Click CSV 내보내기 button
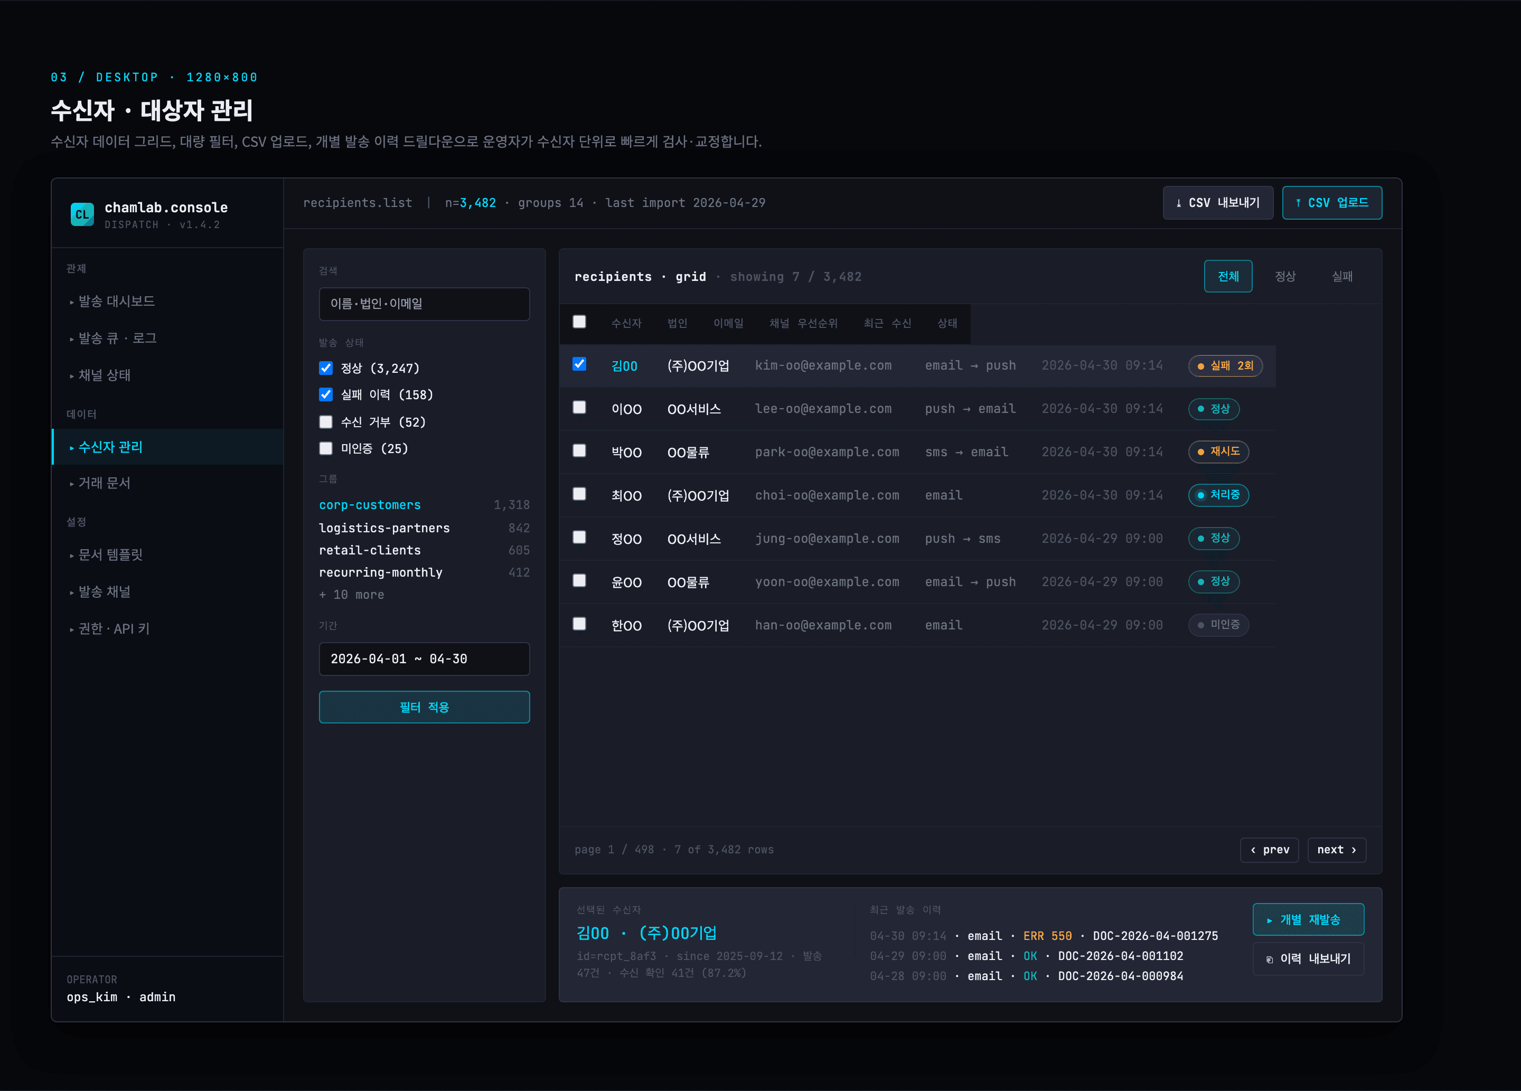Viewport: 1521px width, 1091px height. [1218, 202]
